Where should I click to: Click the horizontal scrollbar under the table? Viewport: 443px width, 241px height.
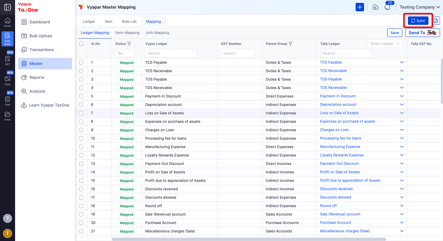249,239
